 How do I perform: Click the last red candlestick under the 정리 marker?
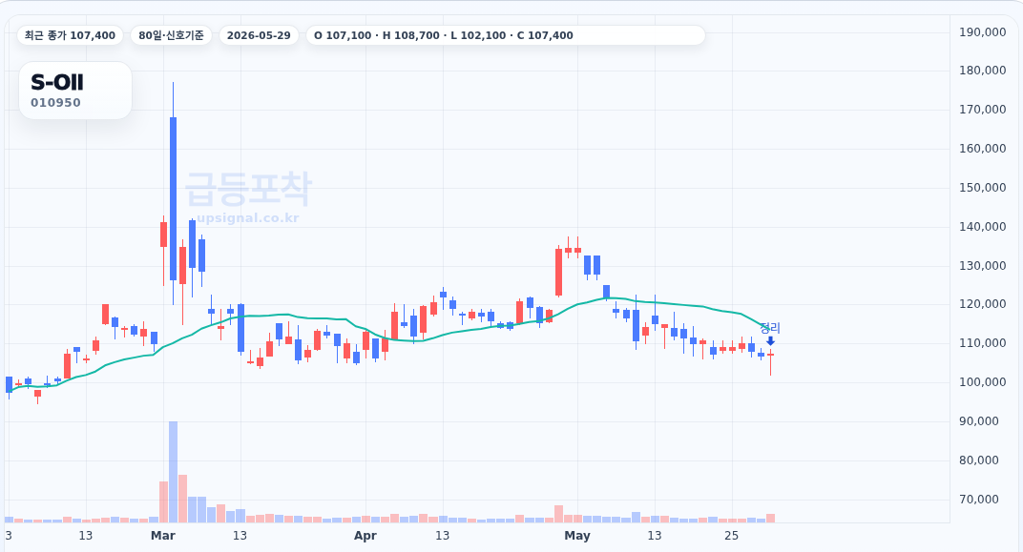click(x=770, y=362)
